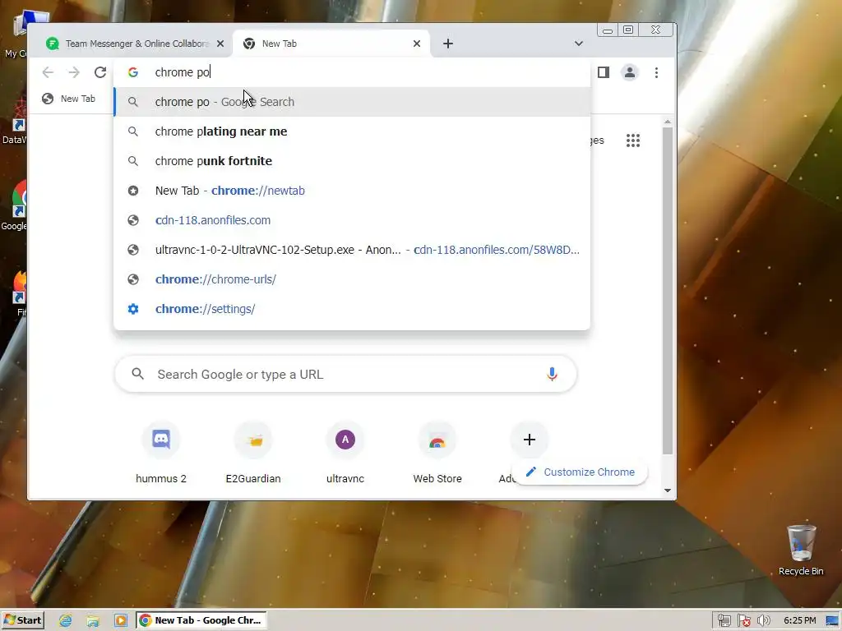Reload the page with the refresh icon
The image size is (842, 631).
click(x=99, y=72)
